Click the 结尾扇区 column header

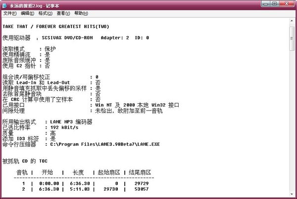point(140,172)
